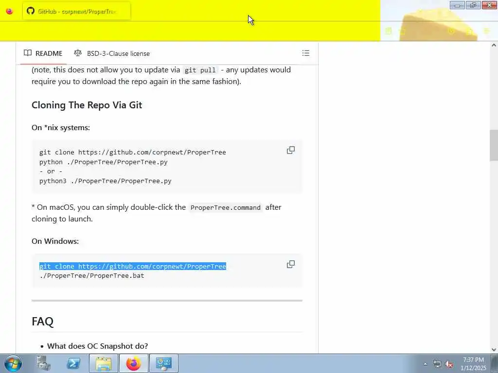498x373 pixels.
Task: Click the "git pull" inline code
Action: click(x=200, y=70)
